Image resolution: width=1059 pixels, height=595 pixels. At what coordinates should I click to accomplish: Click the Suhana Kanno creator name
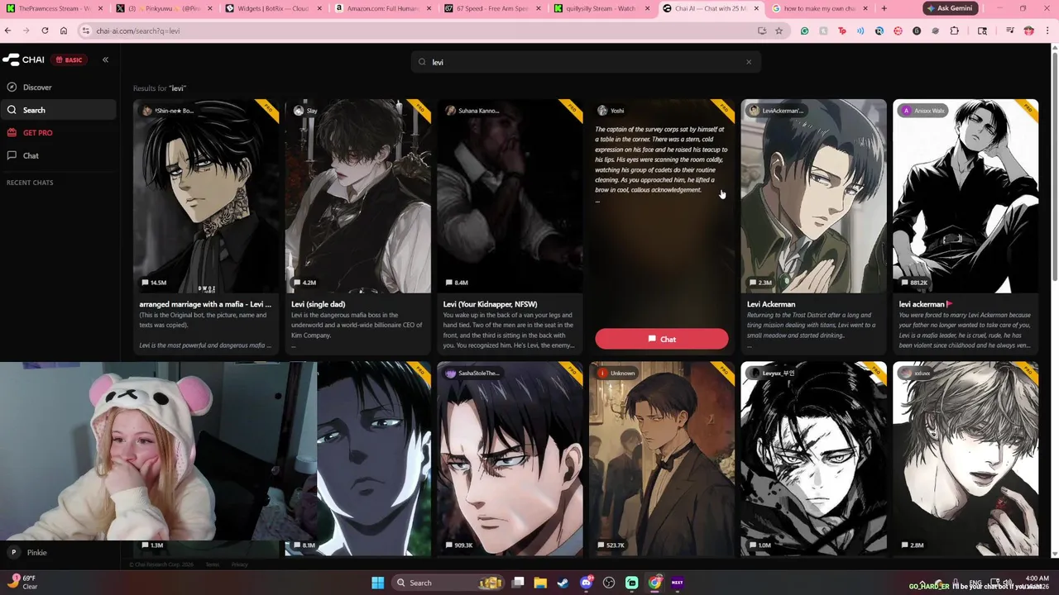click(x=478, y=111)
